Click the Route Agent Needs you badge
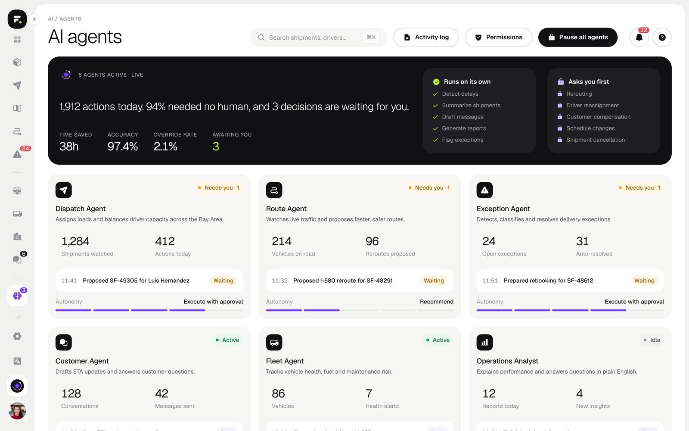 point(429,187)
